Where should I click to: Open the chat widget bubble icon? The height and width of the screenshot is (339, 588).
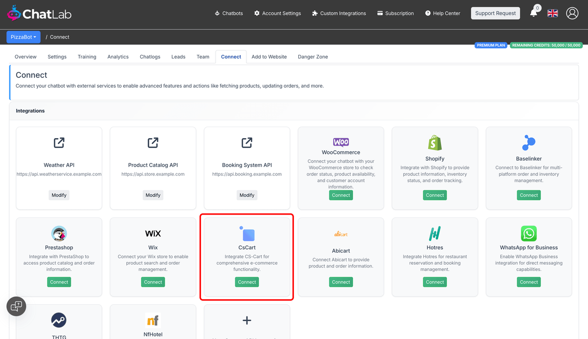pyautogui.click(x=16, y=306)
